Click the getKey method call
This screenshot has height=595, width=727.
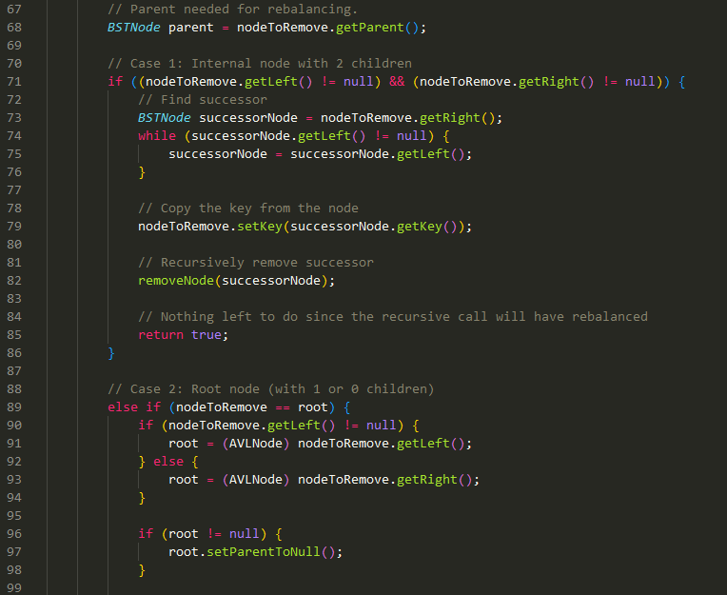[420, 227]
